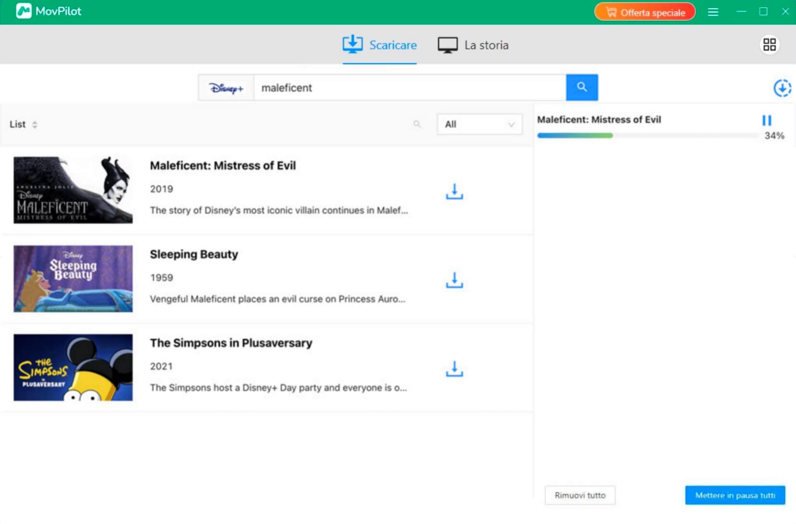This screenshot has width=796, height=524.
Task: Download Maleficent: Mistress of Evil
Action: pyautogui.click(x=454, y=191)
